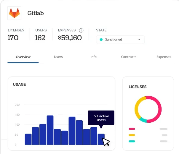
Task: Click the LICENSES donut card heading
Action: [138, 87]
